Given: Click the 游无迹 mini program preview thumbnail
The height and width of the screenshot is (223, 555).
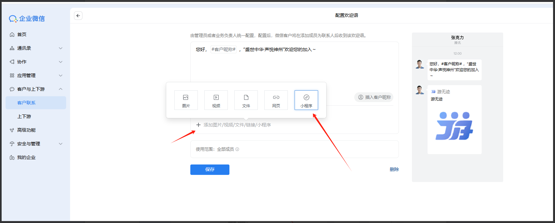Looking at the screenshot, I should coord(454,126).
